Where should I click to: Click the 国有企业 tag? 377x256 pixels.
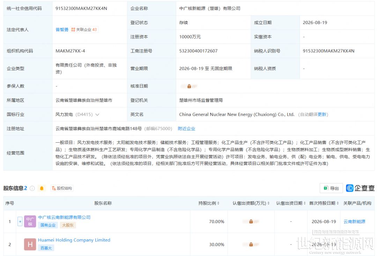(x=48, y=225)
